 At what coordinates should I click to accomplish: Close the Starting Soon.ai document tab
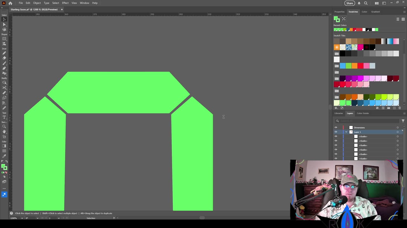click(x=62, y=9)
